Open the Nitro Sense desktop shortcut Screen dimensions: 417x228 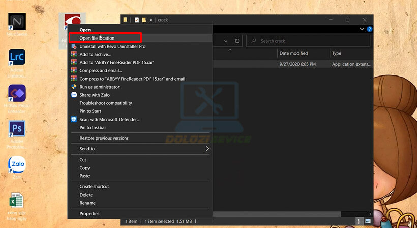pos(17,22)
